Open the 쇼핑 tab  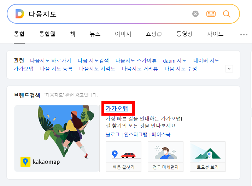pyautogui.click(x=153, y=34)
